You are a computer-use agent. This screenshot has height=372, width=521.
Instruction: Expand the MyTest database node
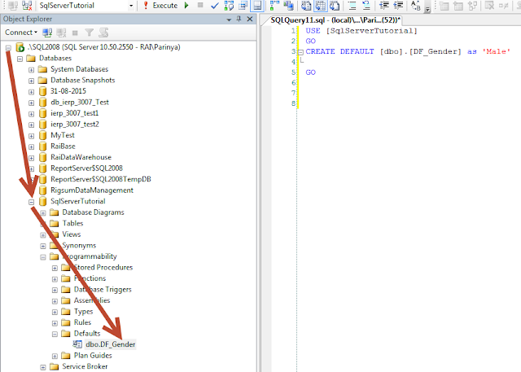coord(31,136)
